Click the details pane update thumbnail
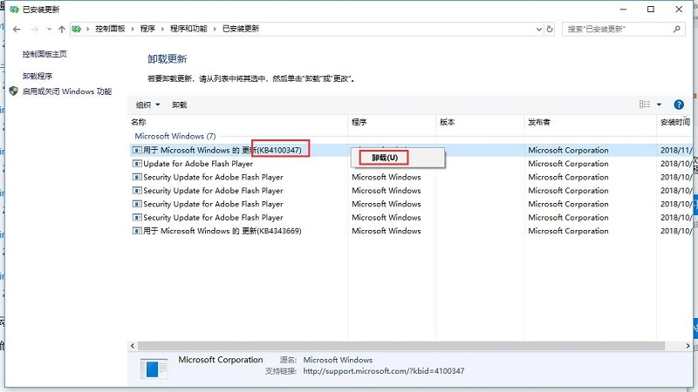698x392 pixels. (154, 368)
